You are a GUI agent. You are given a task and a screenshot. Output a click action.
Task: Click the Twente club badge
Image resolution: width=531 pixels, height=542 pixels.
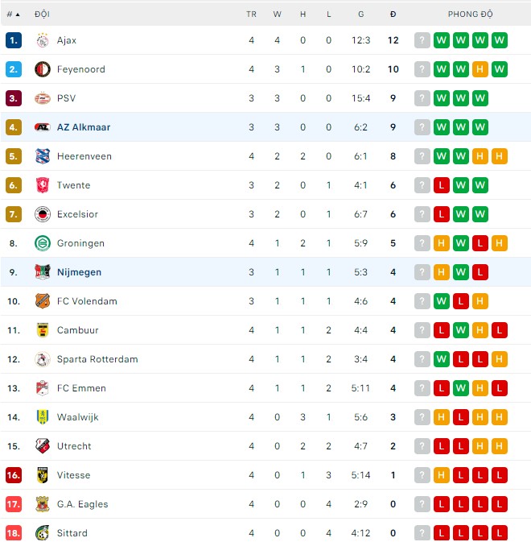[x=43, y=185]
